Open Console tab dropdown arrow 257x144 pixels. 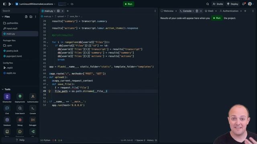193,11
